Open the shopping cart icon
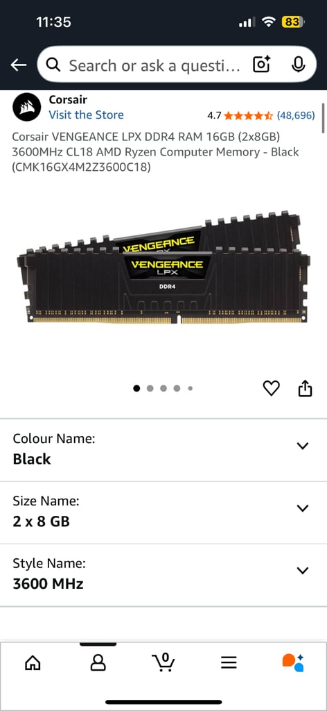The width and height of the screenshot is (327, 711). (x=163, y=662)
